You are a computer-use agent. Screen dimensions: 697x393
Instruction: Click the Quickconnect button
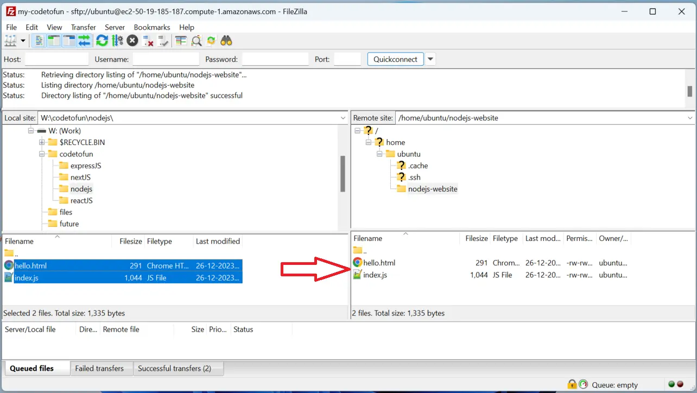pyautogui.click(x=396, y=59)
